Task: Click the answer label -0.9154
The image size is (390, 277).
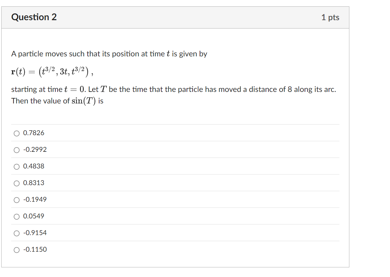Action: point(35,233)
